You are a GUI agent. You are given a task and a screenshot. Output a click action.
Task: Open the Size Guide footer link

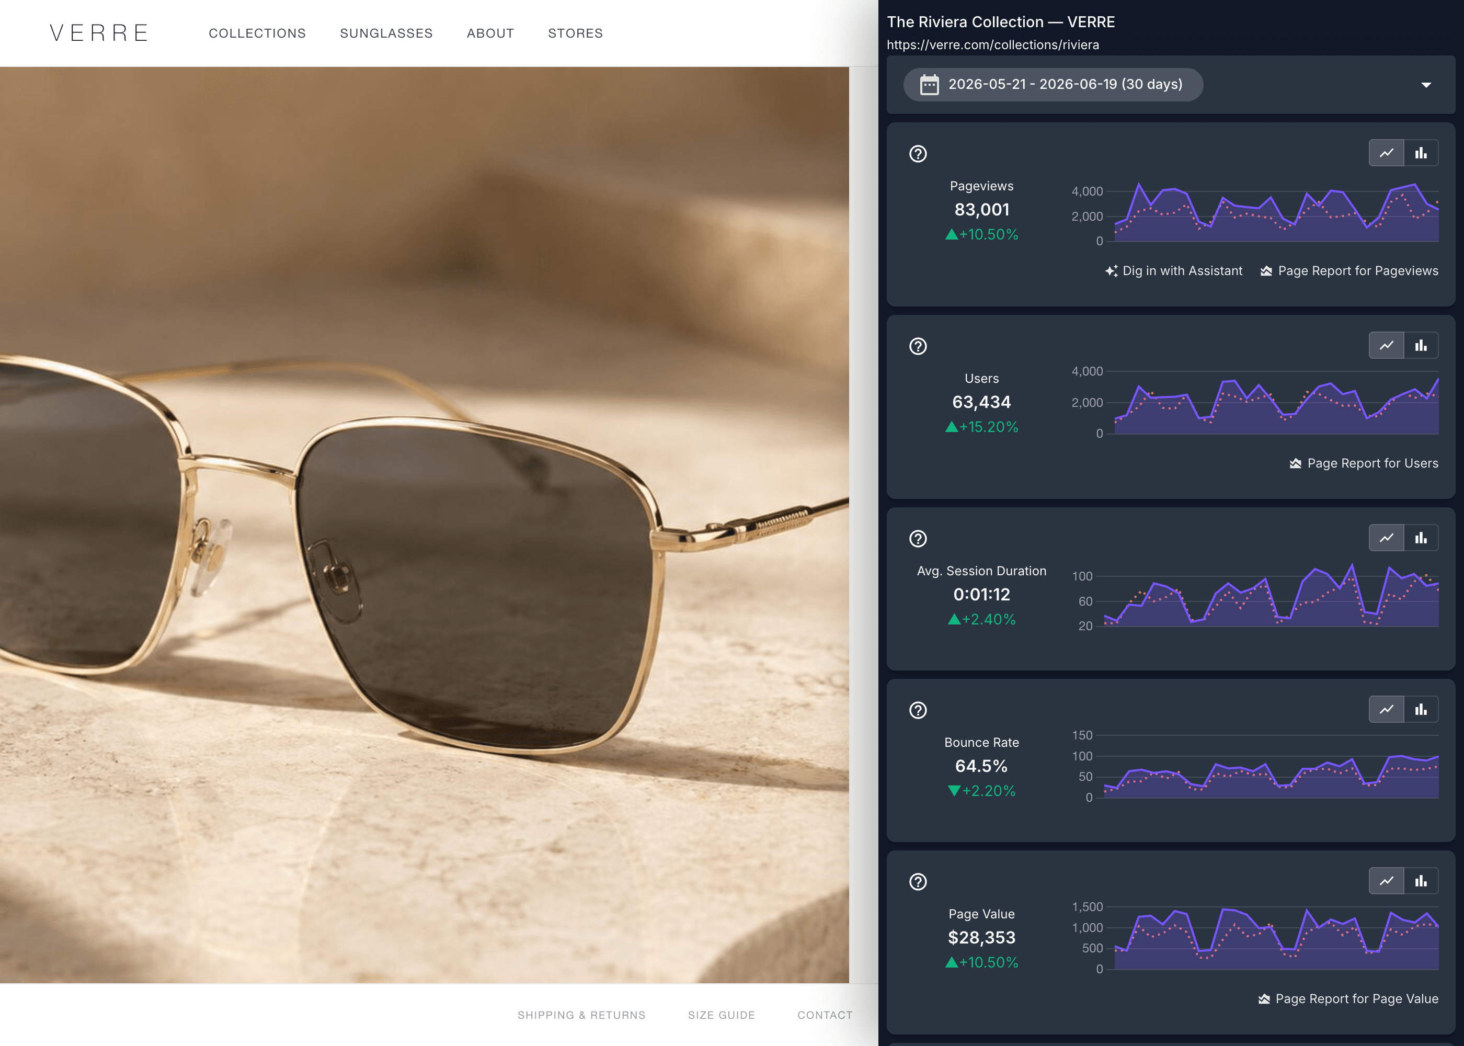tap(722, 1015)
